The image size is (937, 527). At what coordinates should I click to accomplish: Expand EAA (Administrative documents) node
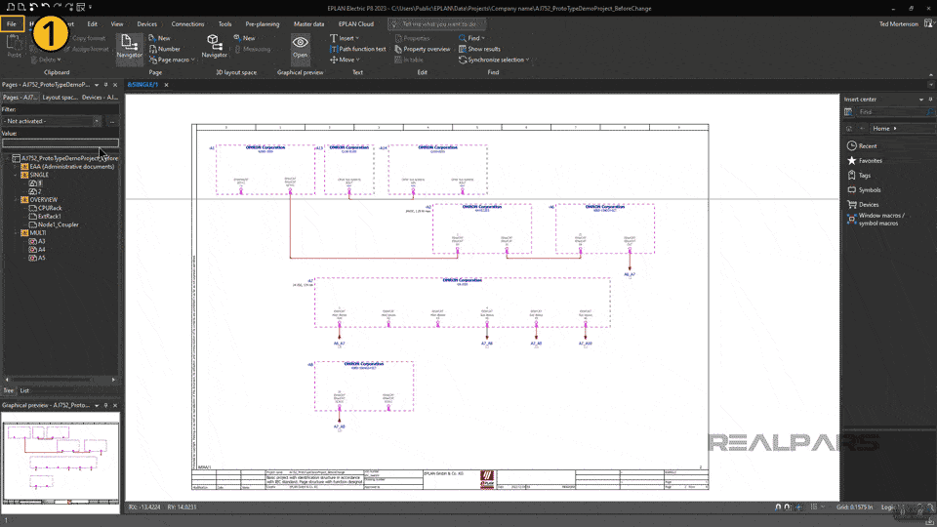pyautogui.click(x=17, y=167)
